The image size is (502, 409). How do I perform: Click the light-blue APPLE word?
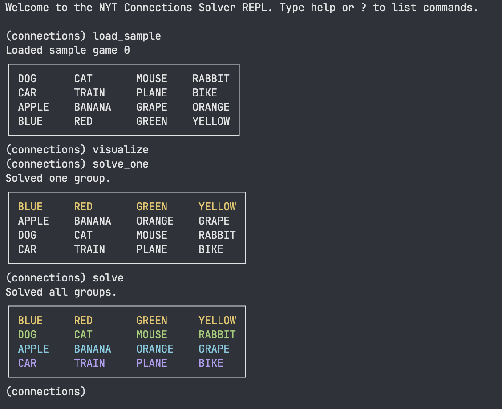point(33,349)
